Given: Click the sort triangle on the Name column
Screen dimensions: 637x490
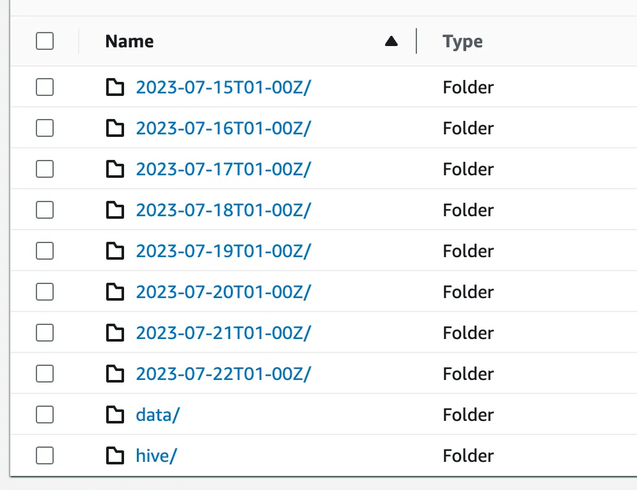Looking at the screenshot, I should tap(391, 41).
